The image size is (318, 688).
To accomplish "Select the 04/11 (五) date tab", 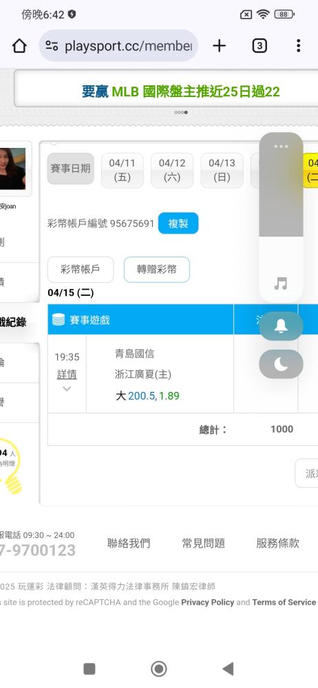I will (122, 170).
